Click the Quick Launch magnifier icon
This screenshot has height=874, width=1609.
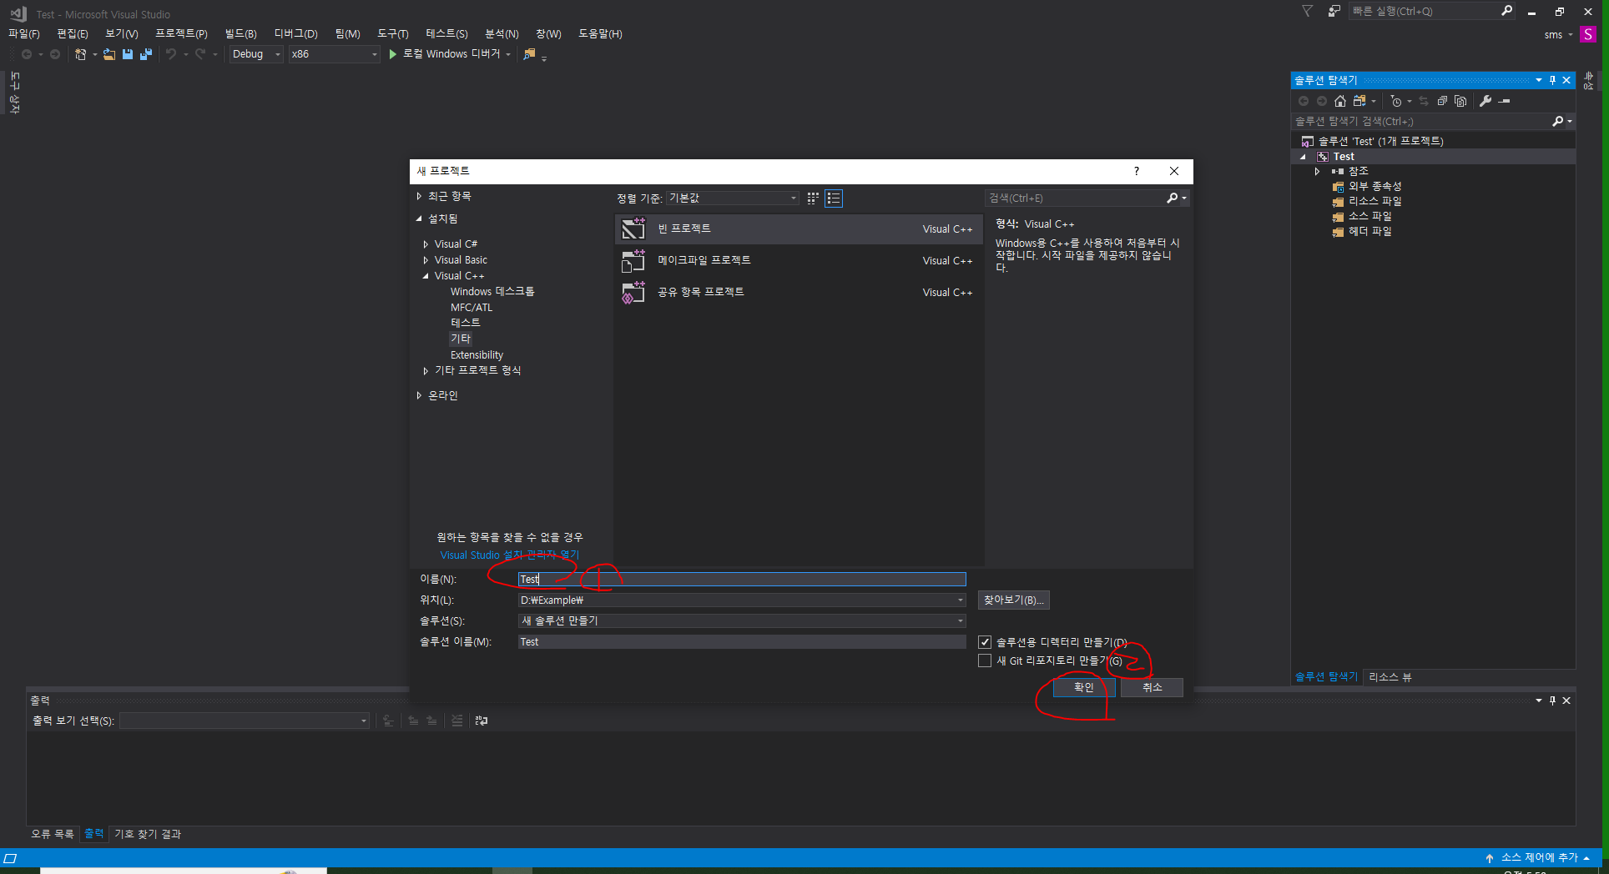pos(1506,11)
